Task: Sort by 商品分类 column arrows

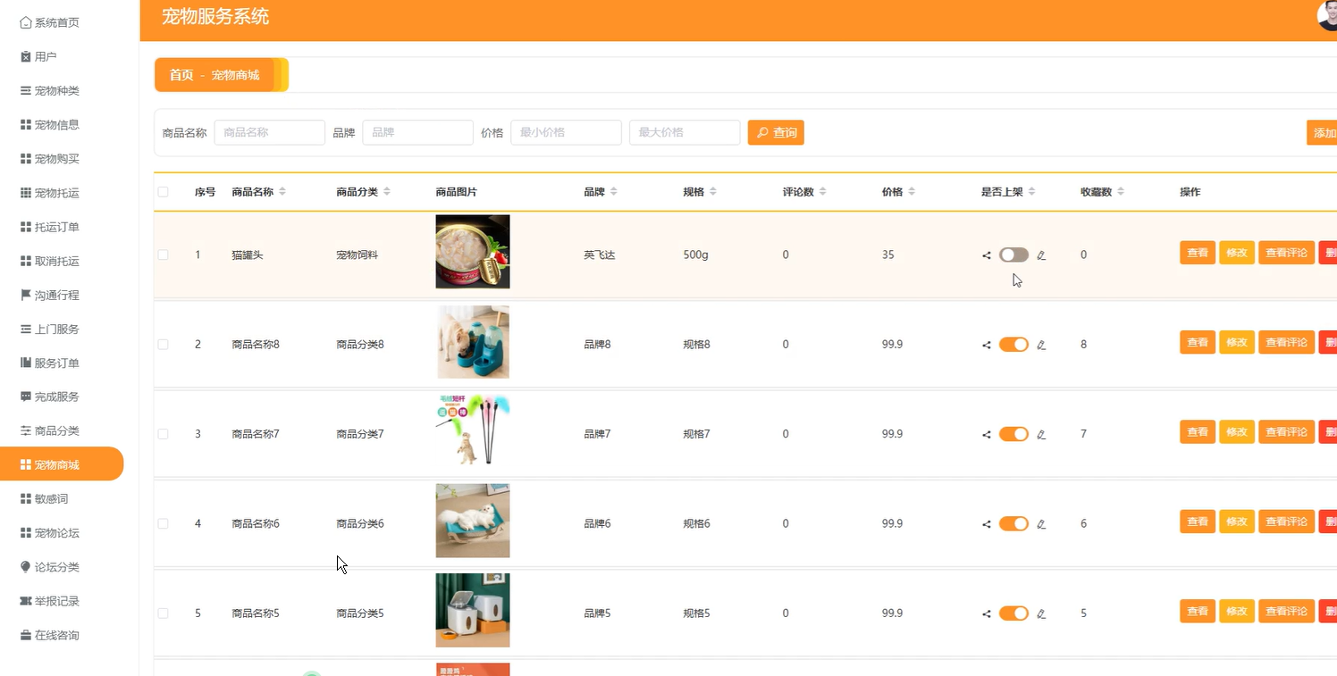Action: point(387,192)
